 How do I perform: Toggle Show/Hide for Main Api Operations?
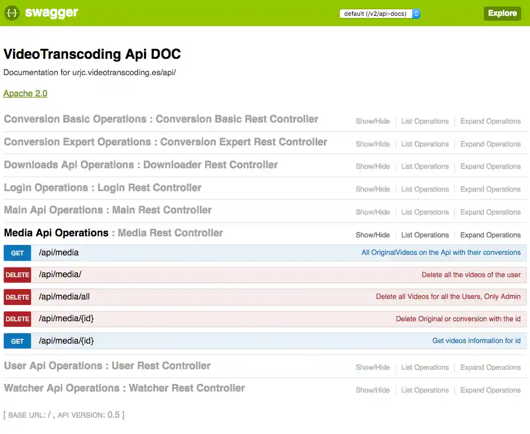coord(372,212)
